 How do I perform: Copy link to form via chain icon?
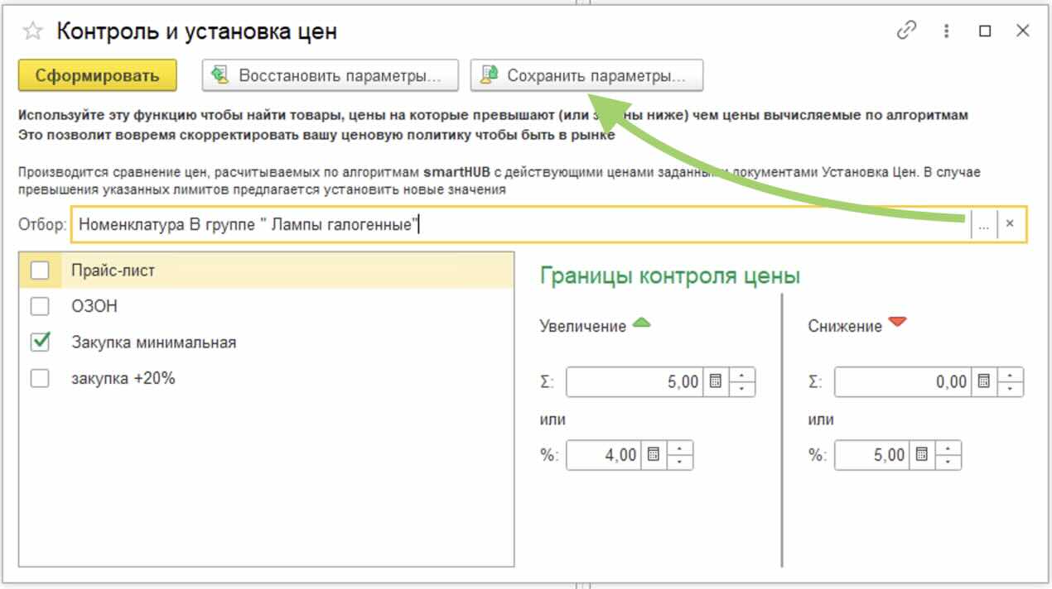(x=907, y=31)
